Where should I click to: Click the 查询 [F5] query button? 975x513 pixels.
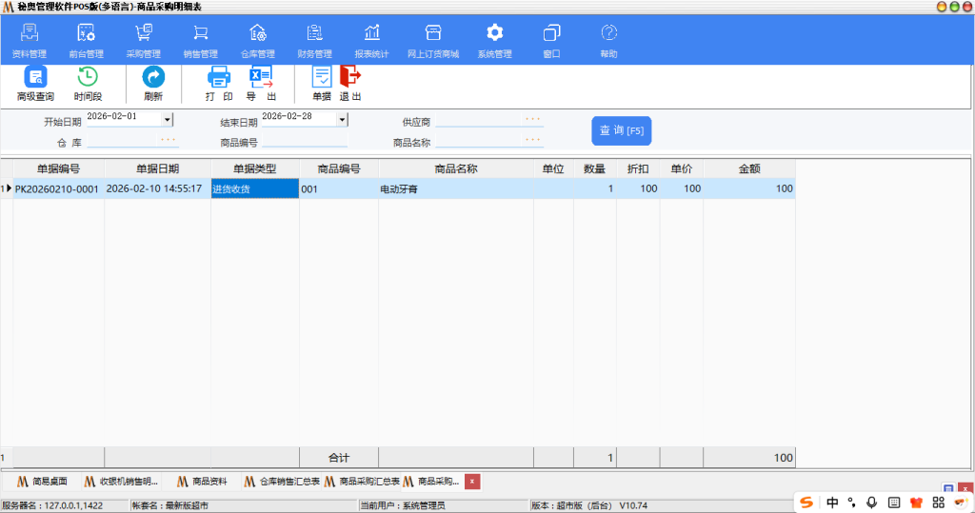pyautogui.click(x=621, y=130)
